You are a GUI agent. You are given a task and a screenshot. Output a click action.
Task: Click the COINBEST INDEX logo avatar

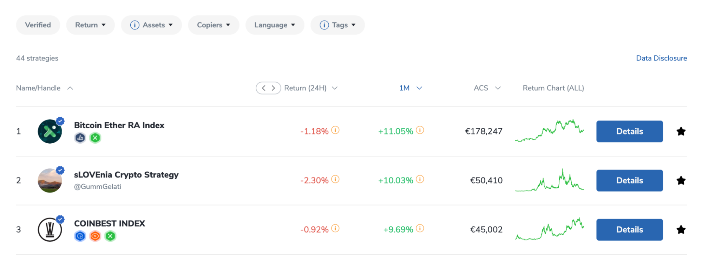(x=50, y=230)
